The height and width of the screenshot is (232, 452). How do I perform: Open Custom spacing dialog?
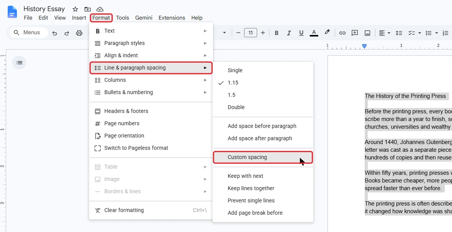point(263,157)
